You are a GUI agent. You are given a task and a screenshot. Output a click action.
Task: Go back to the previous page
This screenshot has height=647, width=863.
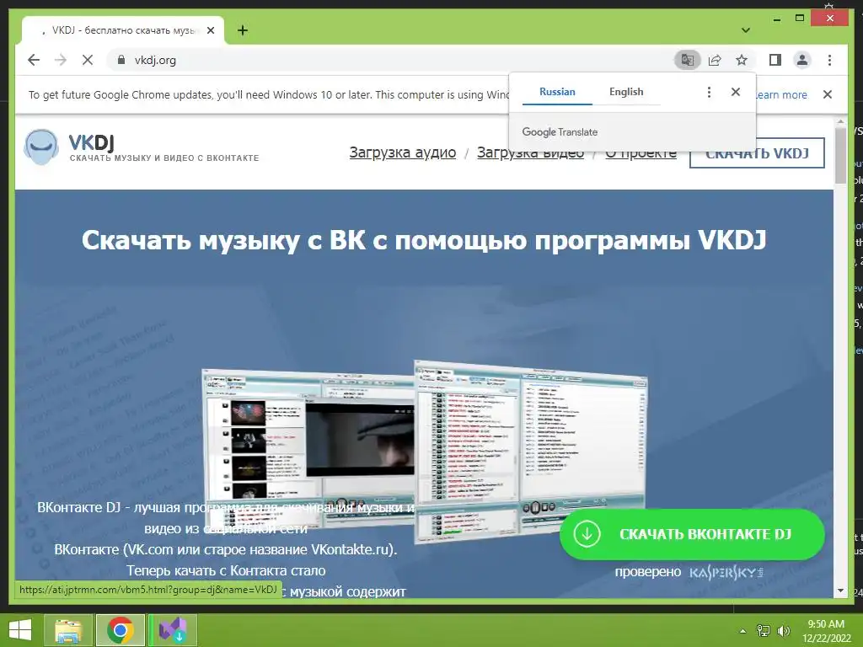pyautogui.click(x=34, y=60)
